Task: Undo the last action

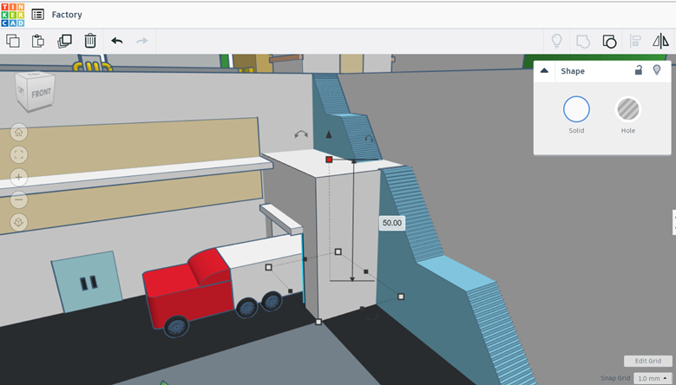Action: tap(117, 41)
